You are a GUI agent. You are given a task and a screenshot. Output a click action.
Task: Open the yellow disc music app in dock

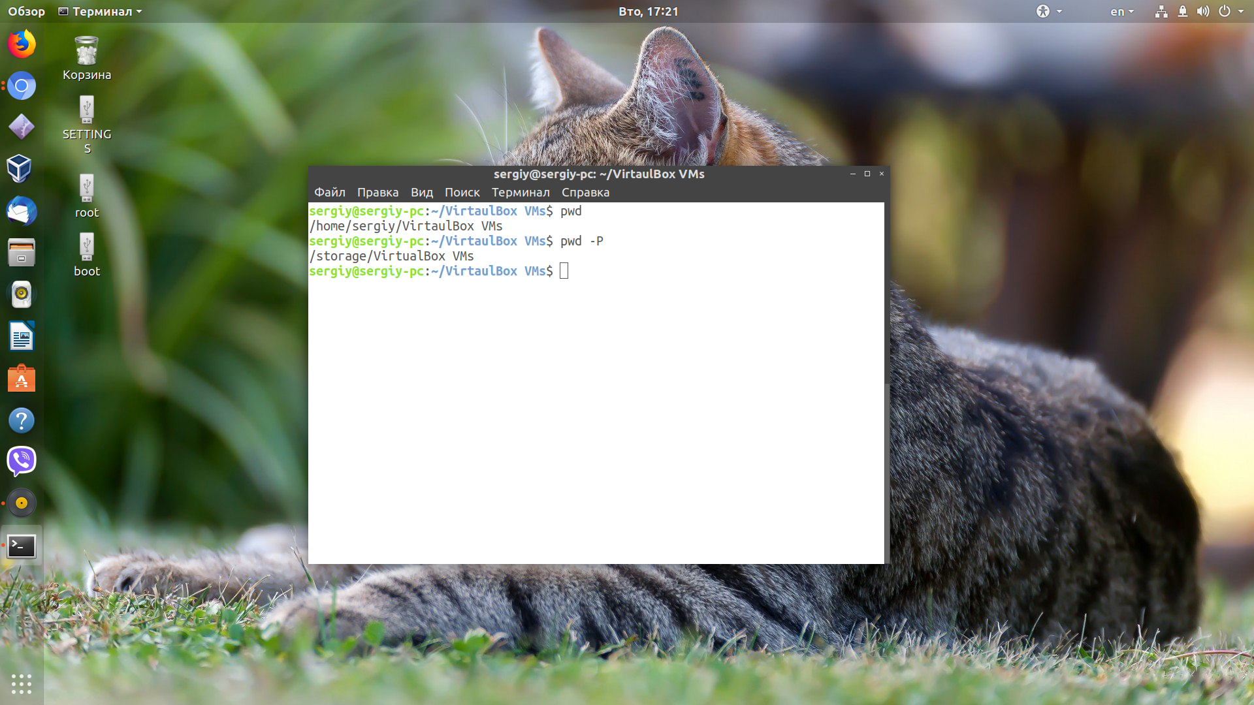click(x=22, y=503)
